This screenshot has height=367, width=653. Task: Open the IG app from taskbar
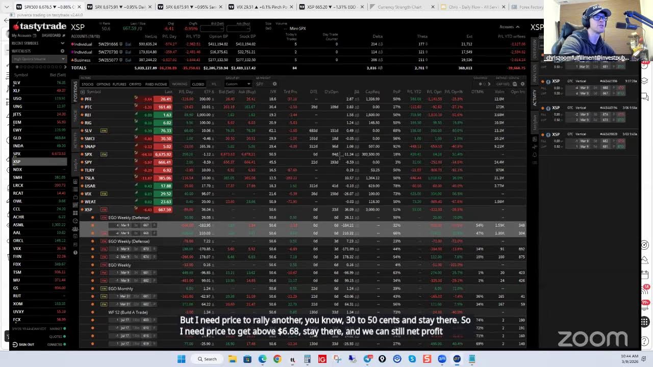[322, 359]
